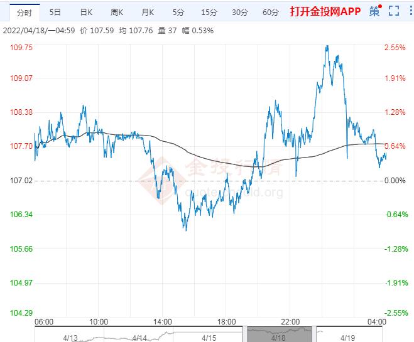Screen dimensions: 414x342
Task: Click 4/15 in the bottom navigator
Action: point(209,338)
